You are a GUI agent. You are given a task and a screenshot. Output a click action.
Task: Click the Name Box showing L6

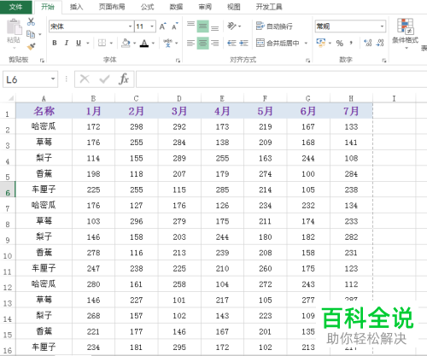[x=30, y=79]
